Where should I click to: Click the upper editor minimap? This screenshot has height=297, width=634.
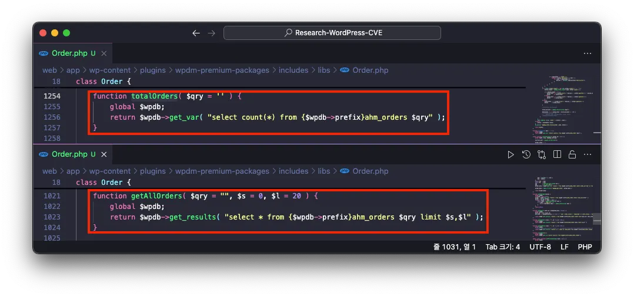(563, 109)
